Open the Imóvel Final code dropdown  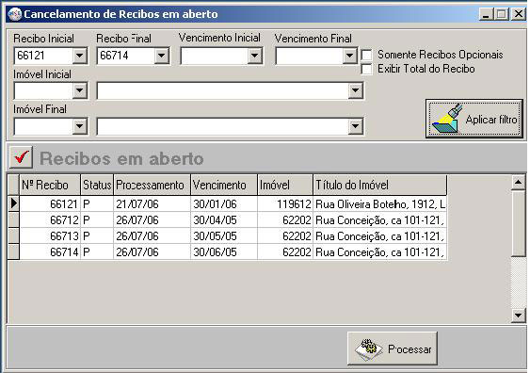[80, 126]
